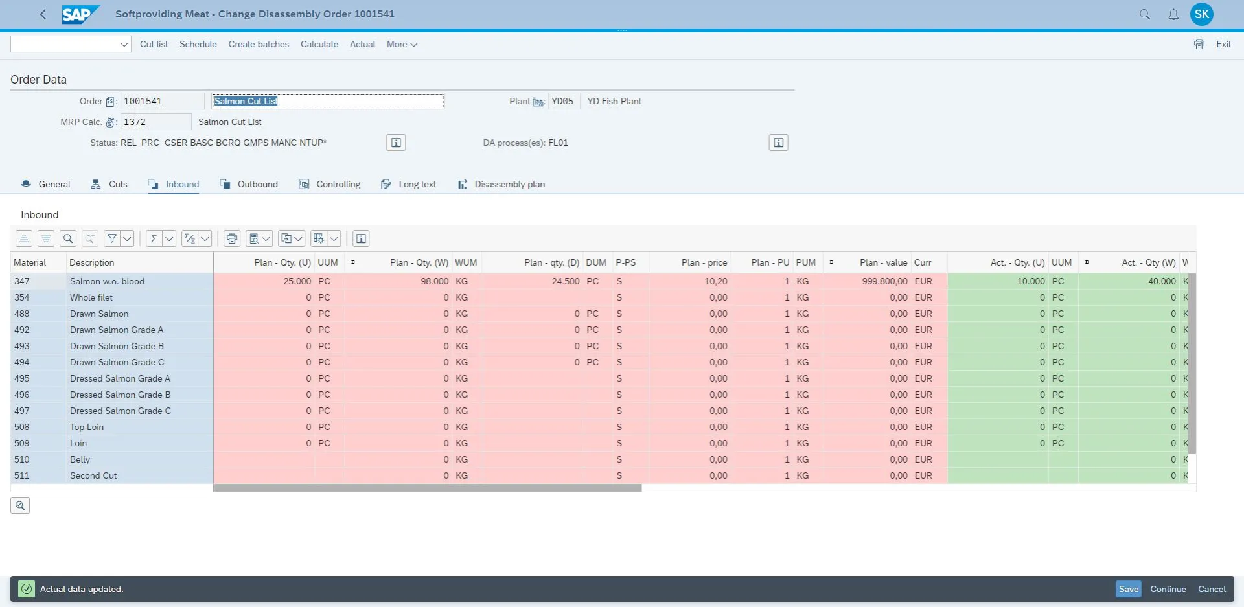
Task: Click the MRP Calc. field 1372
Action: [156, 122]
